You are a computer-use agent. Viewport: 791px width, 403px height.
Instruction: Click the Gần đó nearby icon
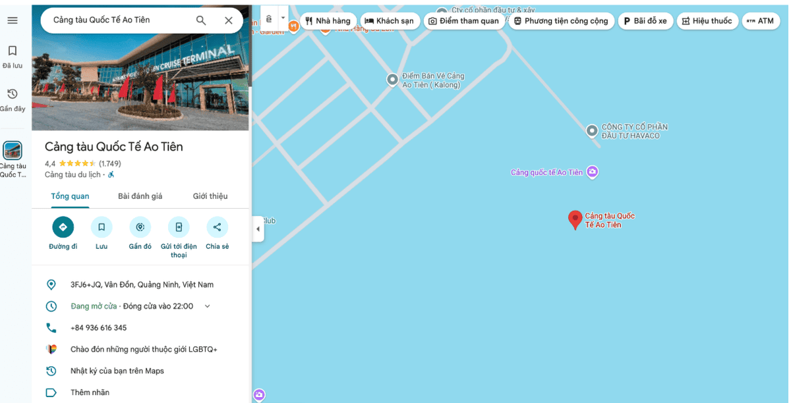140,227
